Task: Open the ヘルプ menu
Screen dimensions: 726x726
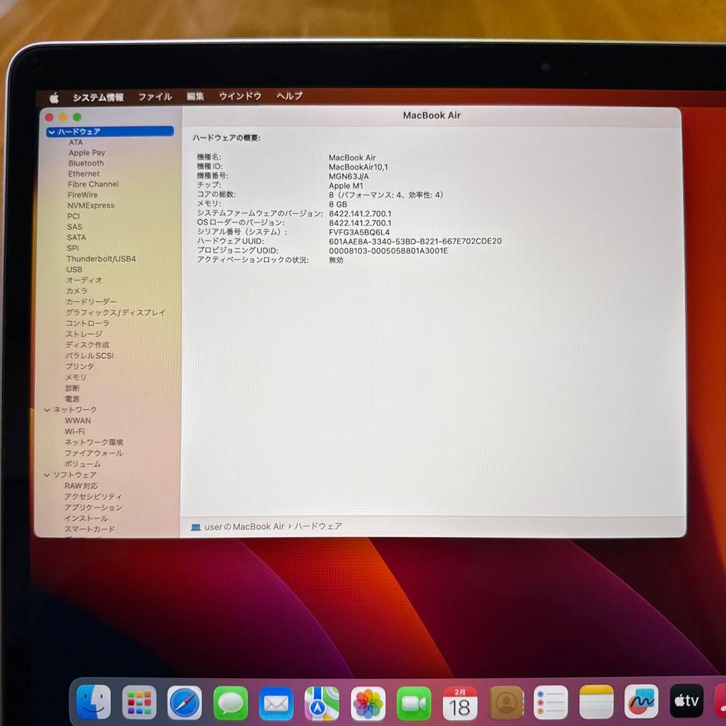Action: 289,96
